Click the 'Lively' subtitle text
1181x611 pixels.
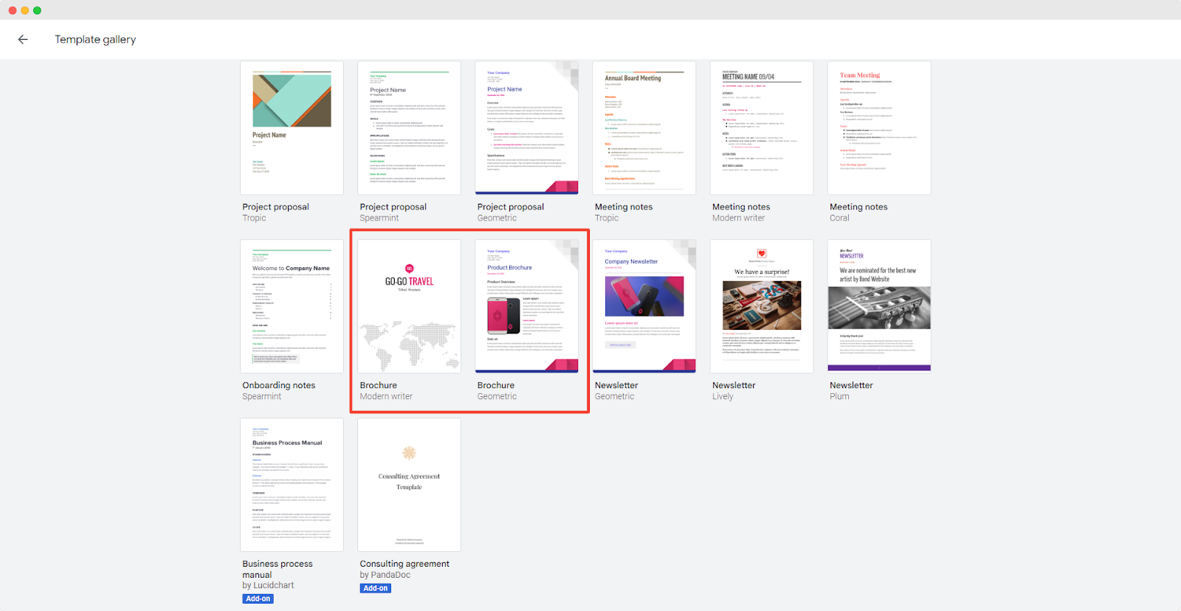(723, 396)
